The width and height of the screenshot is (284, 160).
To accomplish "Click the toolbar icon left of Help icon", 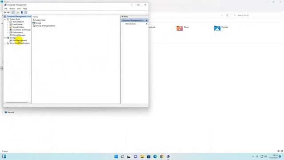I will point(18,12).
